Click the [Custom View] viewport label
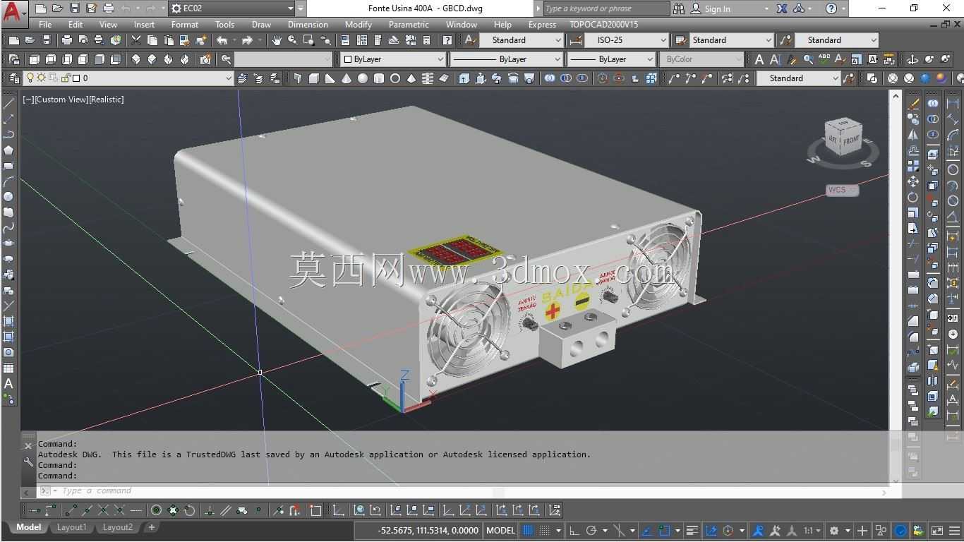The width and height of the screenshot is (964, 542). click(61, 100)
